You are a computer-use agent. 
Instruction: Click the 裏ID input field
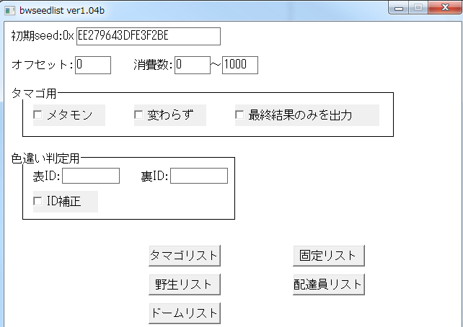coord(199,176)
